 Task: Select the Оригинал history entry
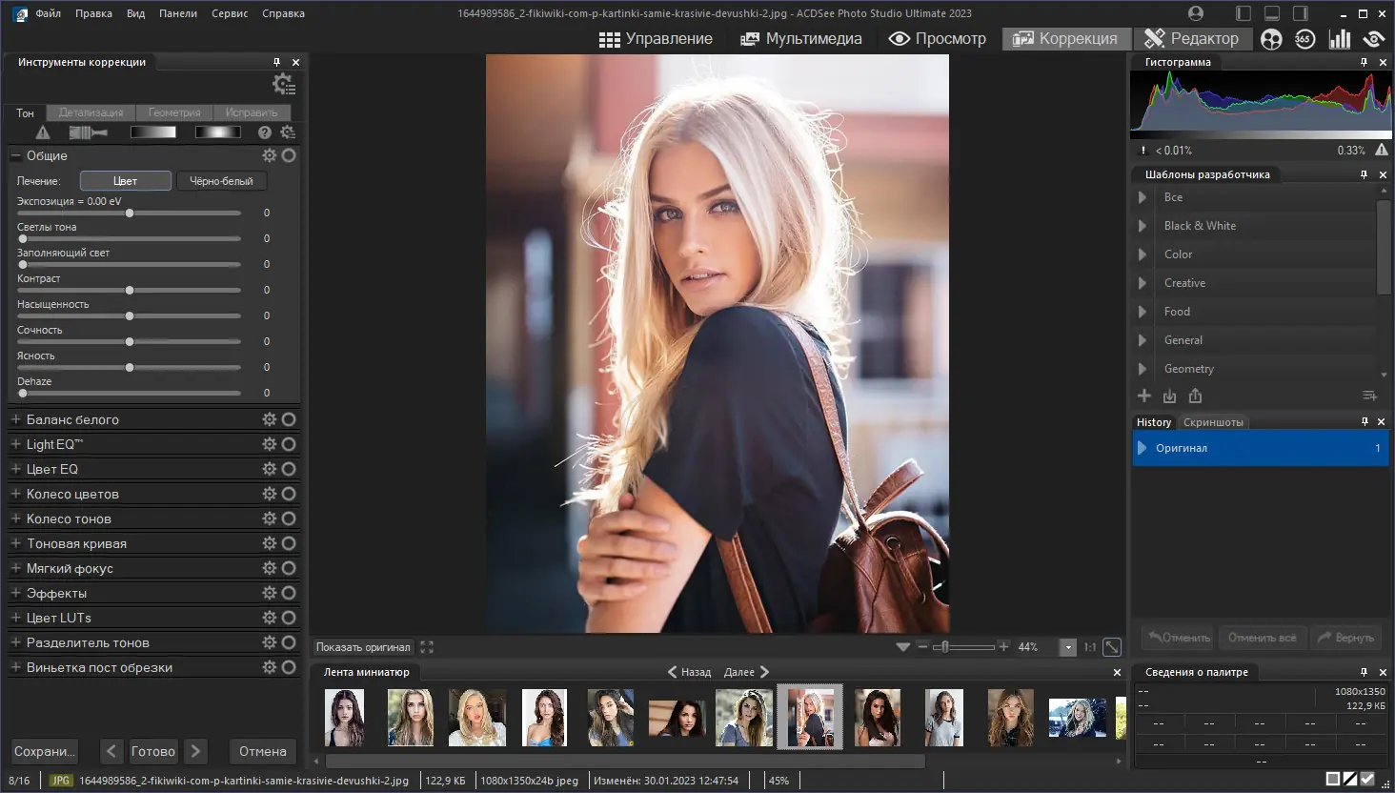(x=1261, y=448)
